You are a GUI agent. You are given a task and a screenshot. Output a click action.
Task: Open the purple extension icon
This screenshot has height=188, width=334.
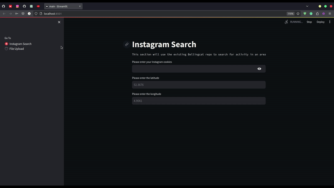point(324,14)
